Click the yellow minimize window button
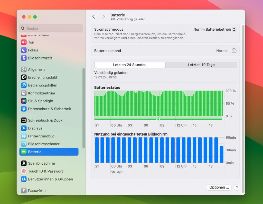263x204 pixels. (29, 17)
